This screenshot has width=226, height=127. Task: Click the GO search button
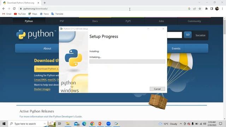188,35
